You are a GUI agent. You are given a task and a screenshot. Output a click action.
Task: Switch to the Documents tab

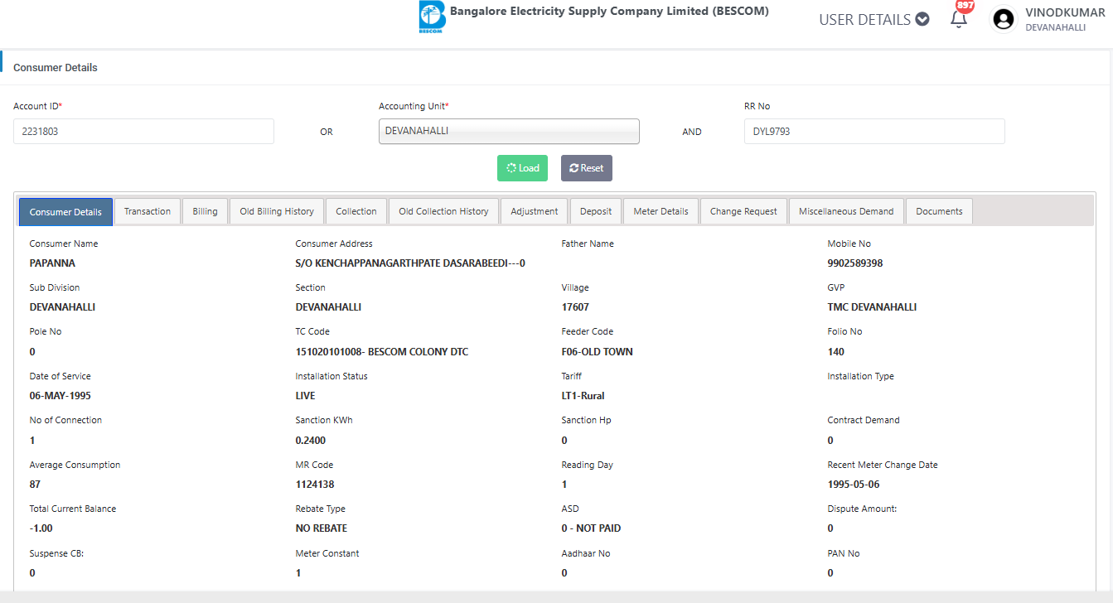pos(939,211)
